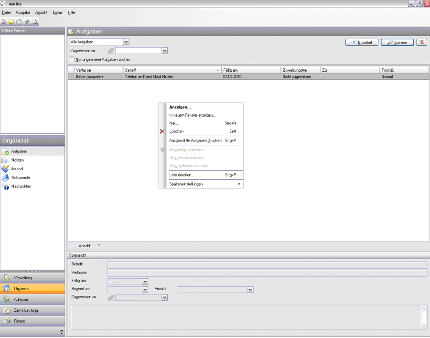The image size is (430, 338).
Task: Clear the filter with the red X button
Action: click(421, 42)
